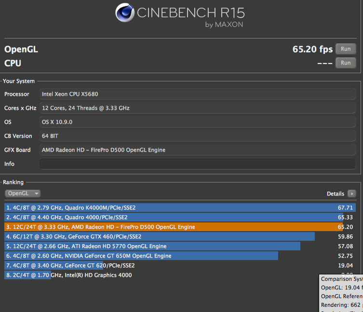This screenshot has height=312, width=363.
Task: Select ranking row 5 ATI Radeon HD 5770
Action: (x=180, y=247)
